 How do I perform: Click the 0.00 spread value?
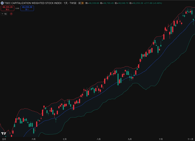(17, 8)
